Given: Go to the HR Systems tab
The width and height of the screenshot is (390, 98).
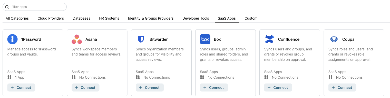Looking at the screenshot, I should (x=109, y=18).
